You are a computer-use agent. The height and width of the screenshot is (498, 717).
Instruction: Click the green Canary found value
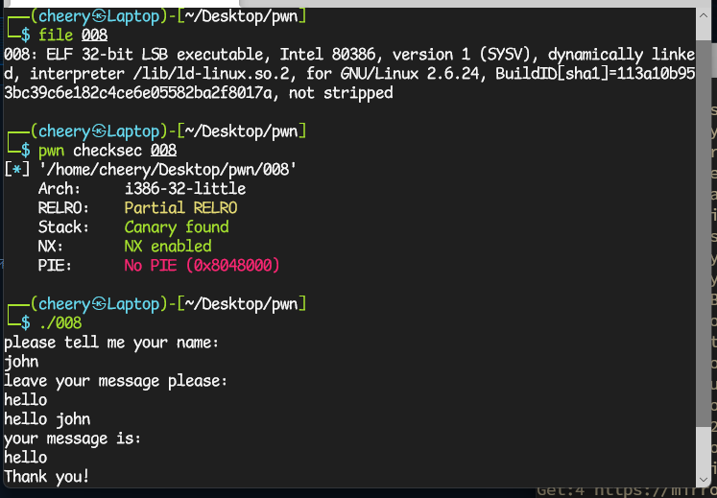[x=177, y=227]
